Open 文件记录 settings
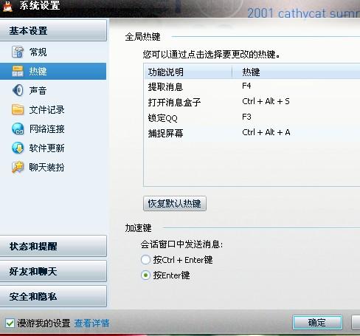This screenshot has width=360, height=336. pos(53,109)
